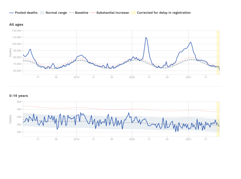The height and width of the screenshot is (179, 241).
Task: Toggle the Normal range legend label
Action: (56, 13)
